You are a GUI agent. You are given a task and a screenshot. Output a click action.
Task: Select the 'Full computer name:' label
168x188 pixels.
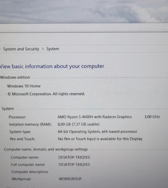click(28, 164)
